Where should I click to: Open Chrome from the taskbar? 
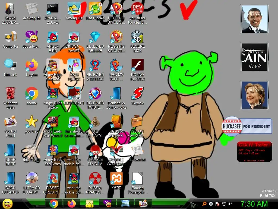(x=53, y=204)
